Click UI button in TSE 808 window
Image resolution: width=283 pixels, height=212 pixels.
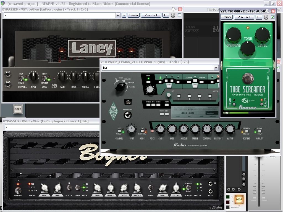coord(259,17)
